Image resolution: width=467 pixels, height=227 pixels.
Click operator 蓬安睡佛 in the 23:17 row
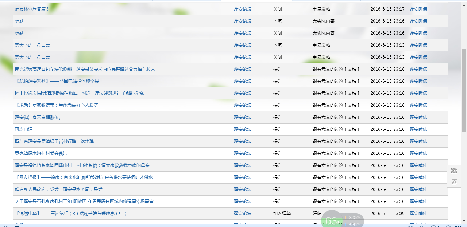click(x=418, y=9)
